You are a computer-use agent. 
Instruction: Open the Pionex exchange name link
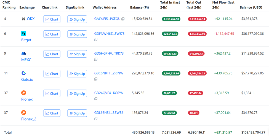pyautogui.click(x=27, y=99)
